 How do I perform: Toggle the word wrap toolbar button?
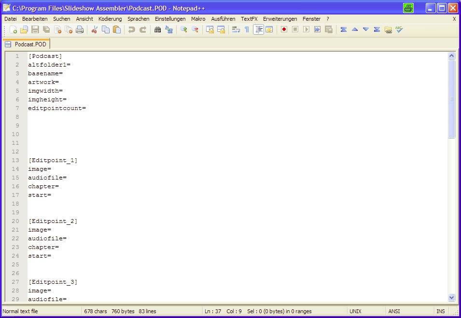coord(236,30)
